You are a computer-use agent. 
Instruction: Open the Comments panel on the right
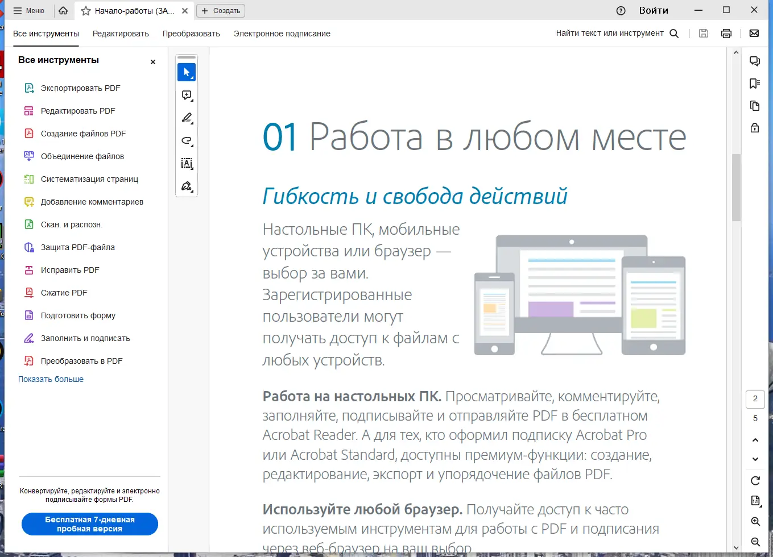click(x=755, y=61)
